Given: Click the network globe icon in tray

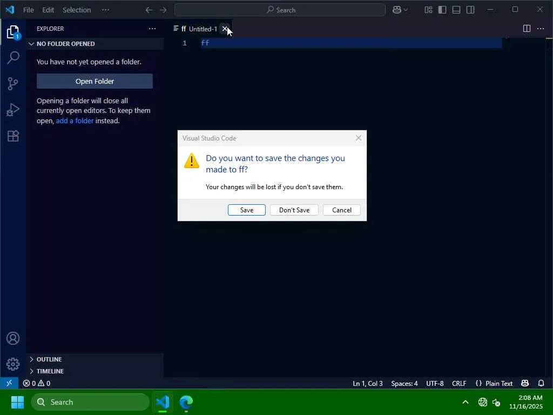Looking at the screenshot, I should [483, 402].
